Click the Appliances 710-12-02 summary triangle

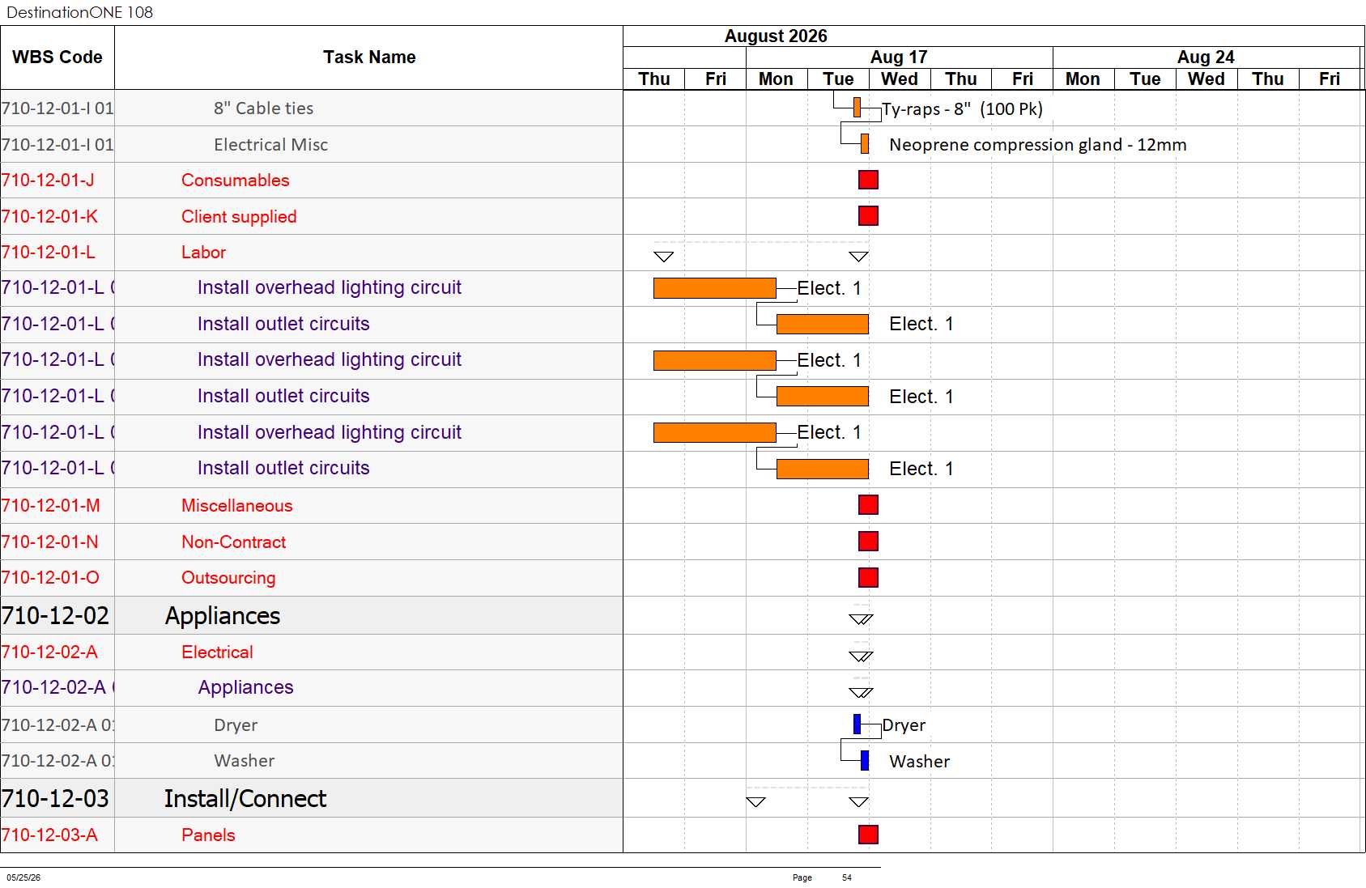861,619
